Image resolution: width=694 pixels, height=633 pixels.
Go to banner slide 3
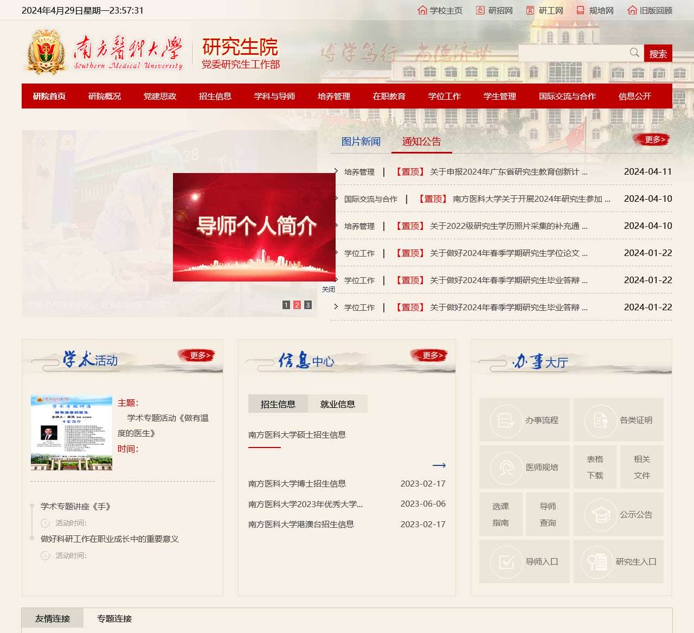click(308, 305)
